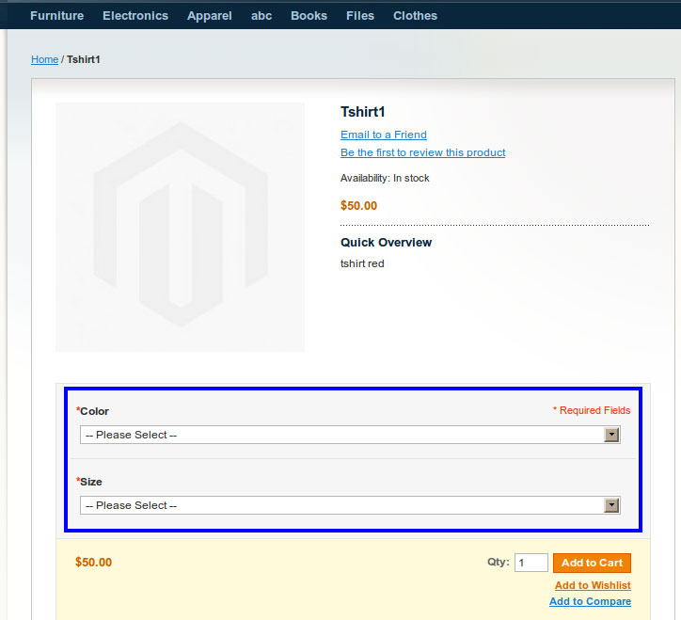
Task: Open the abc category
Action: tap(261, 15)
